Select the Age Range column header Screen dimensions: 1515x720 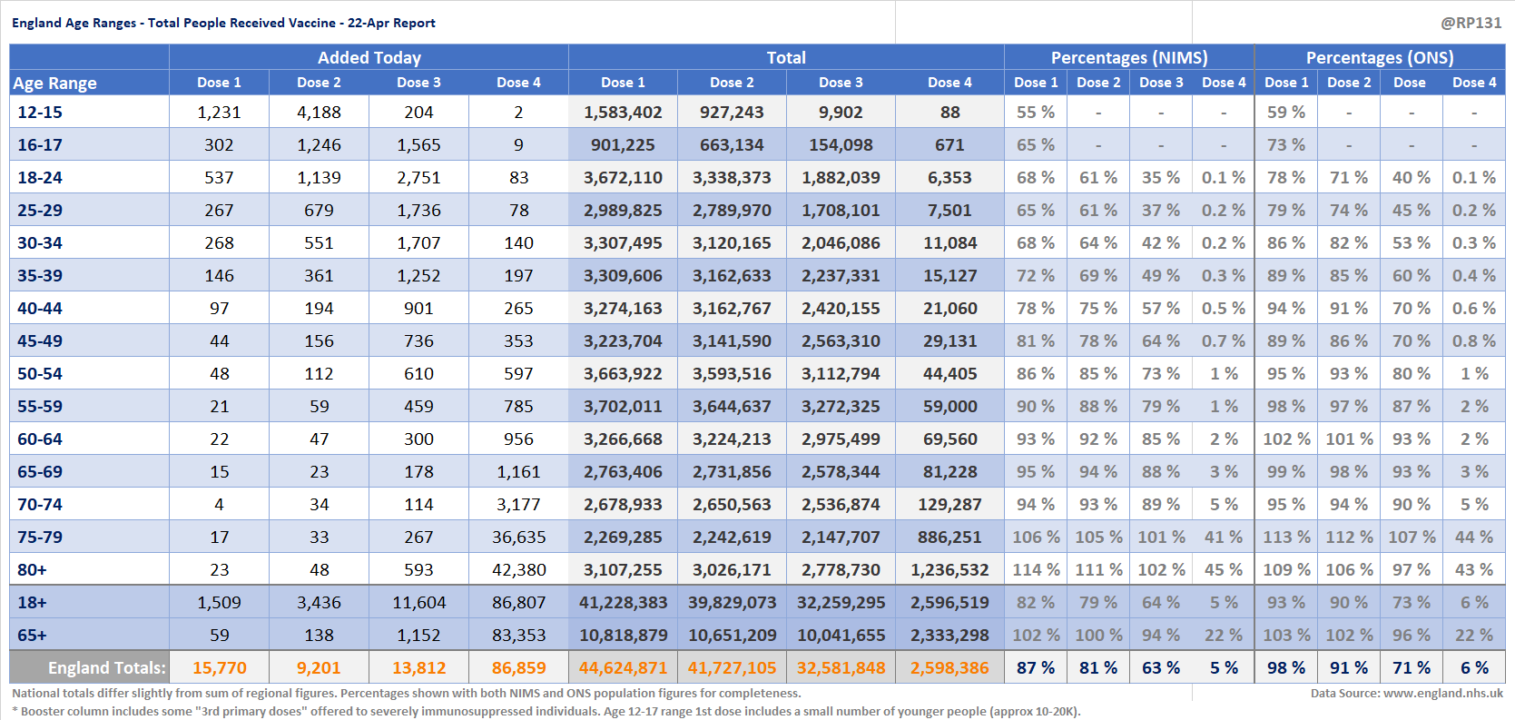54,83
